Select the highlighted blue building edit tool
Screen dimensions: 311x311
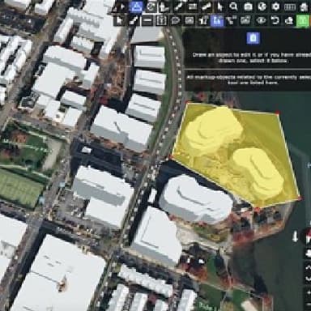[x=217, y=20]
